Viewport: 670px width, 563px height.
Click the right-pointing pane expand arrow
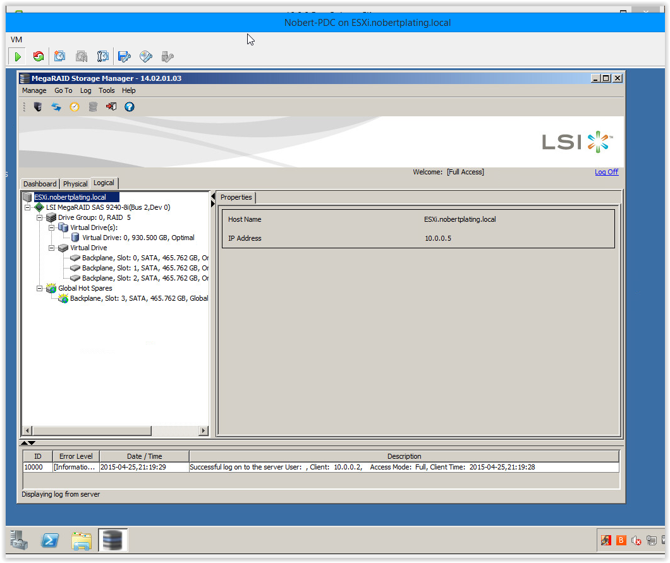point(213,203)
